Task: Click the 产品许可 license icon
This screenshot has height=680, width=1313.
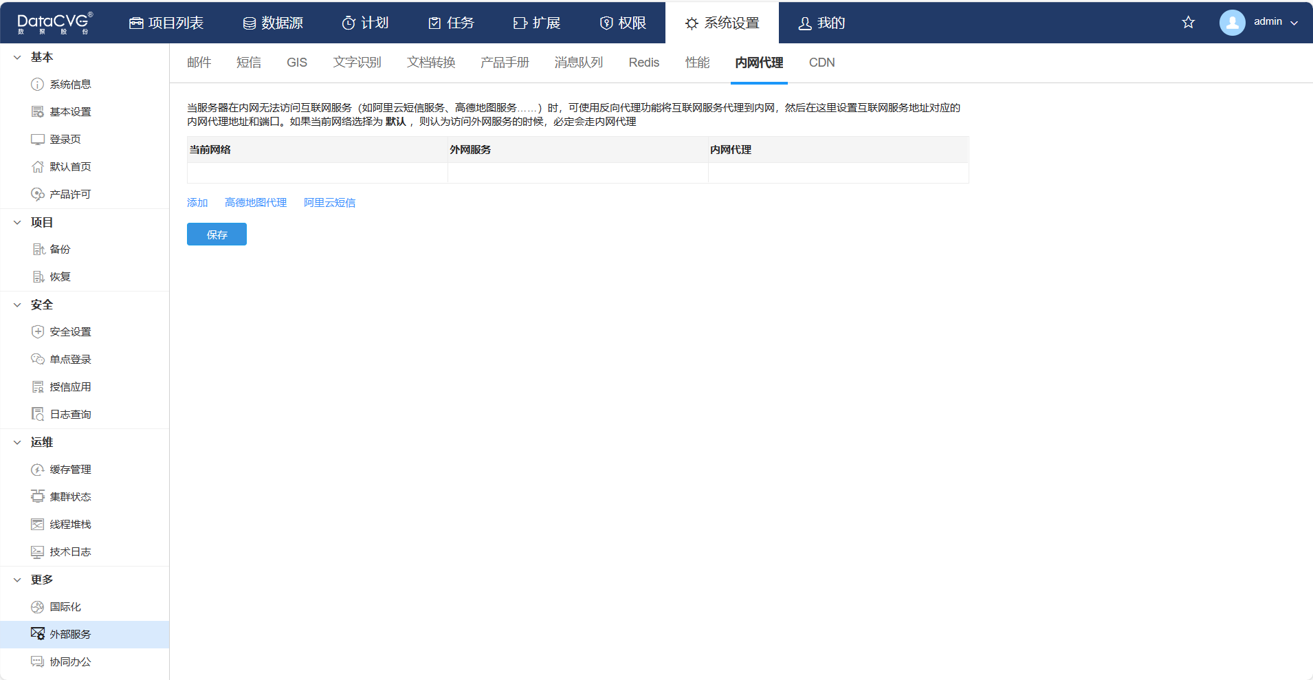Action: 37,195
